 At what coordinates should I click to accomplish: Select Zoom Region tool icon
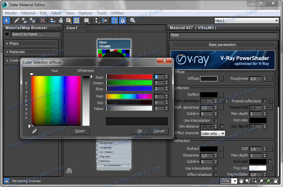(255, 181)
